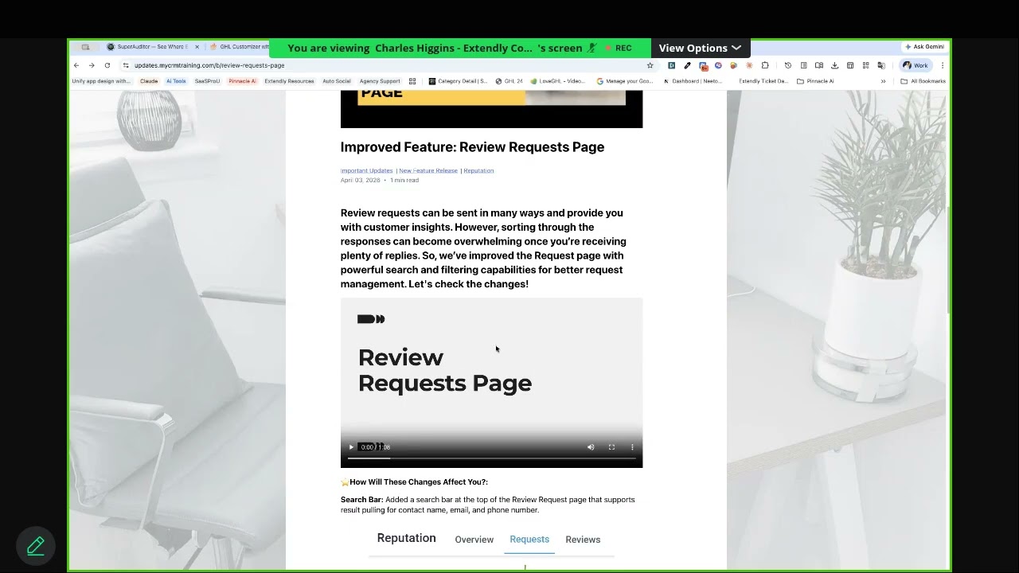Click the video progress bar
1019x573 pixels.
[491, 458]
